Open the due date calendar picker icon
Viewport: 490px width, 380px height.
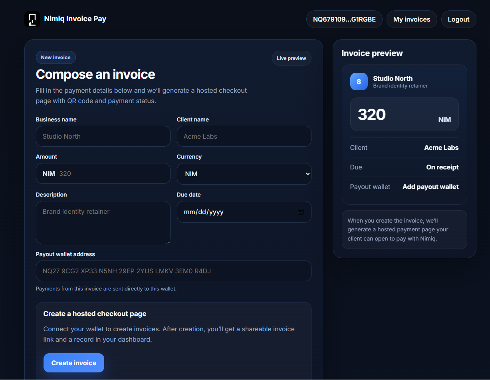coord(301,212)
